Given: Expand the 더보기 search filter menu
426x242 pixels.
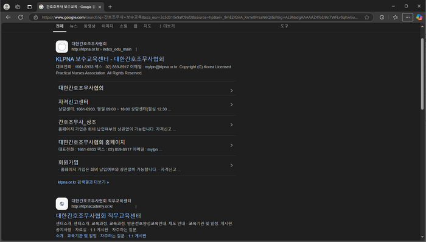Looking at the screenshot, I should (167, 26).
